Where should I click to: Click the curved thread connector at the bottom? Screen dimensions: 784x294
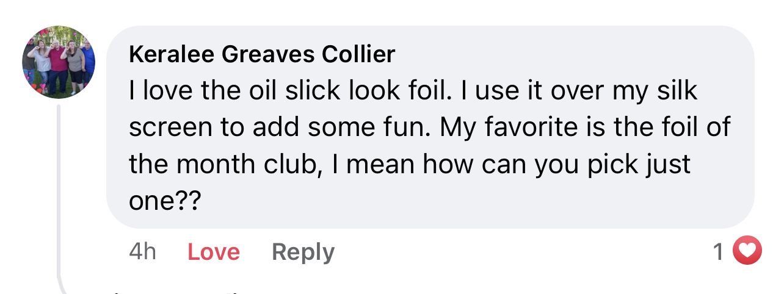tap(64, 284)
